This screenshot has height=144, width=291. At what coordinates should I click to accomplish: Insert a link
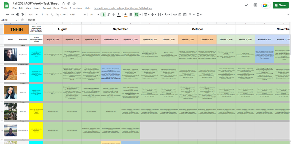(x=175, y=15)
